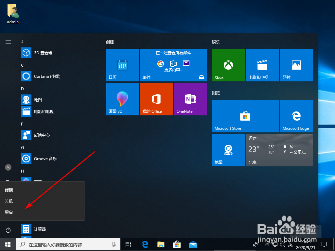Open the 地图 tile in 浏览 group
Viewport: 335px width, 251px height.
click(x=228, y=150)
